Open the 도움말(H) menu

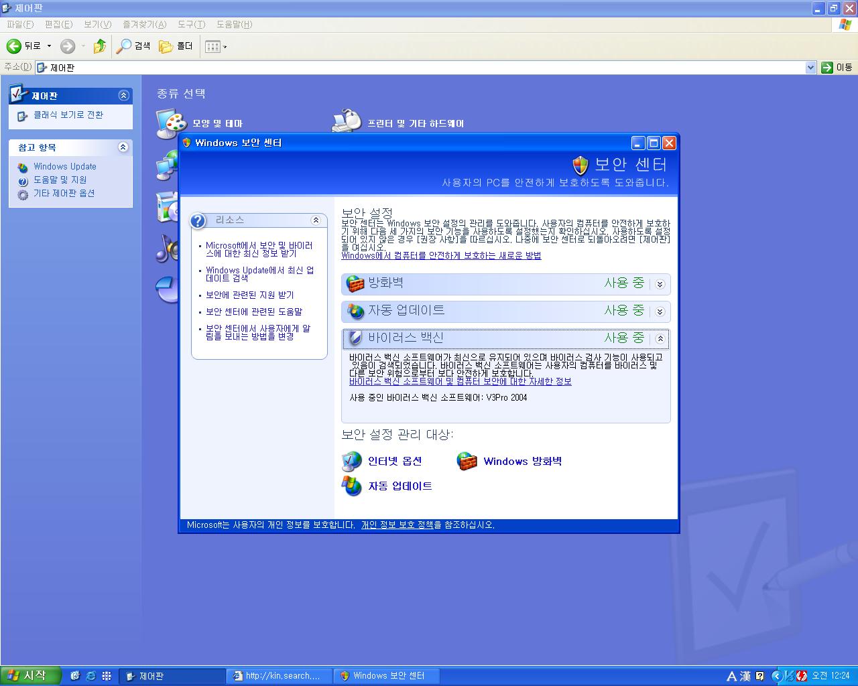click(x=234, y=24)
